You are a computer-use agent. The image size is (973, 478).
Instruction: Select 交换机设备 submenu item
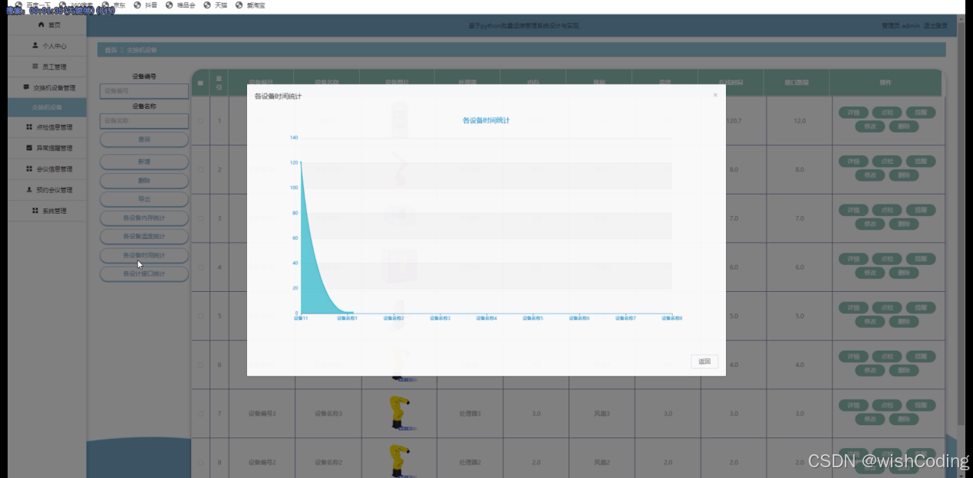point(48,107)
